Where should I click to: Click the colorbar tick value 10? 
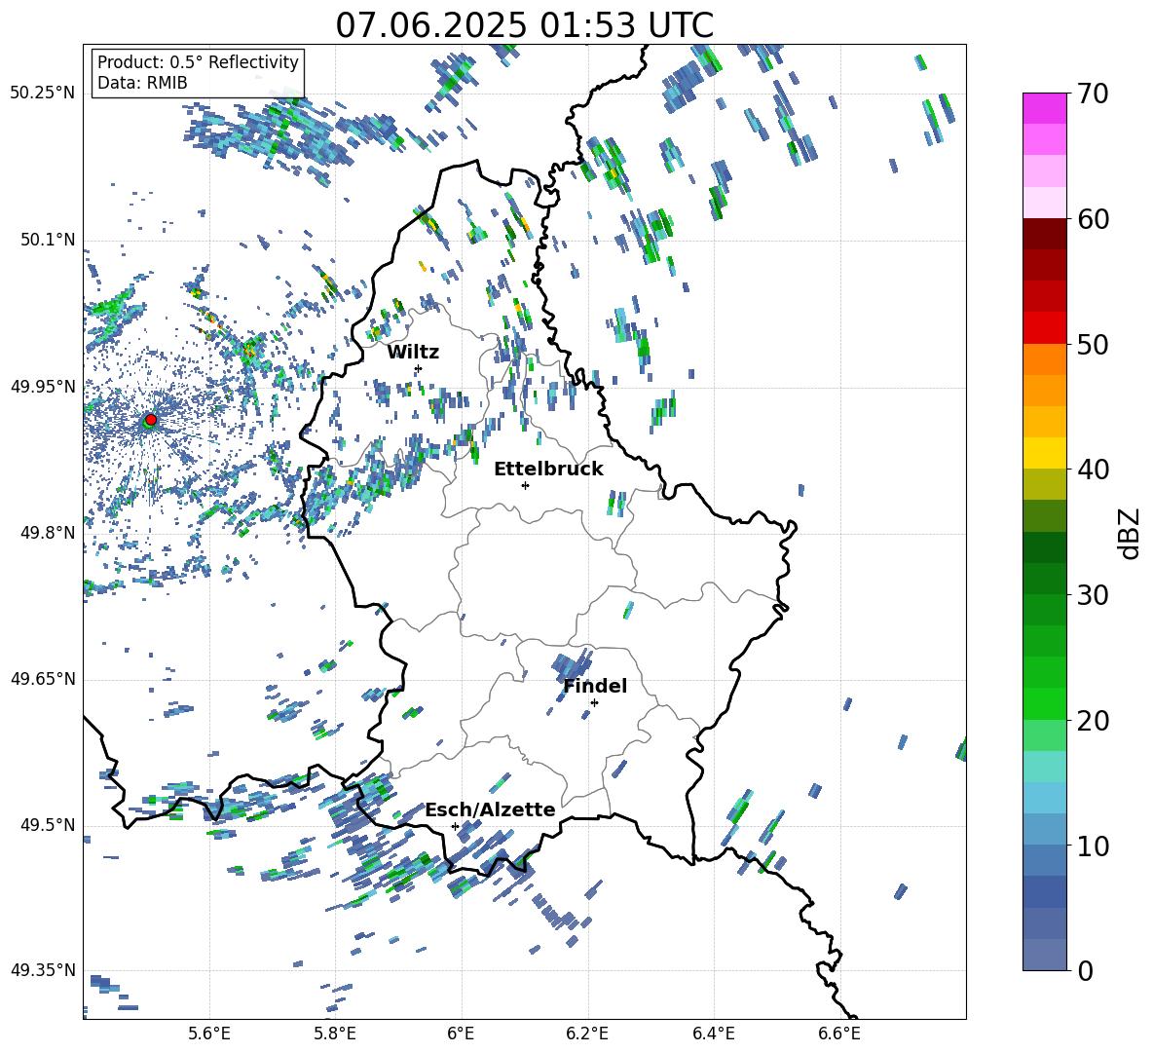point(1092,846)
